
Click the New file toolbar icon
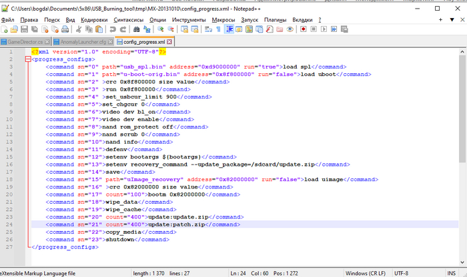[x=5, y=30]
